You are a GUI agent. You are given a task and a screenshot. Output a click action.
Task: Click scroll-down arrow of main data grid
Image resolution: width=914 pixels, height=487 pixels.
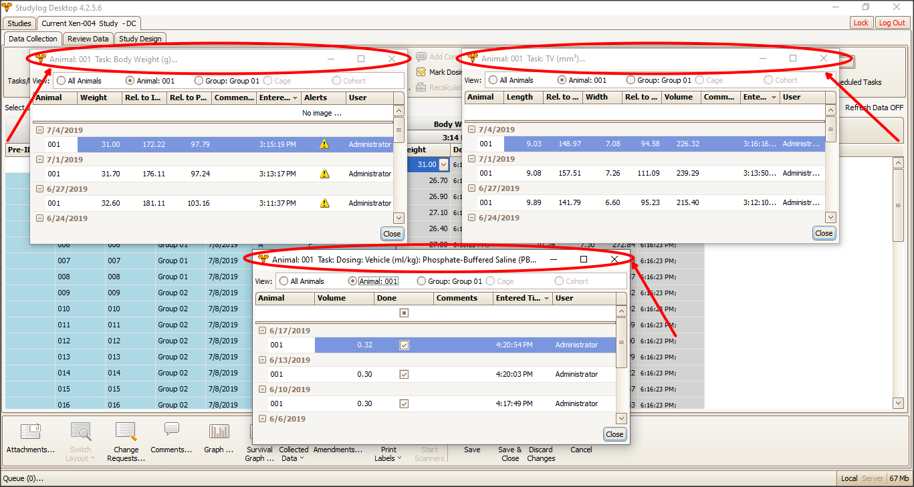898,403
